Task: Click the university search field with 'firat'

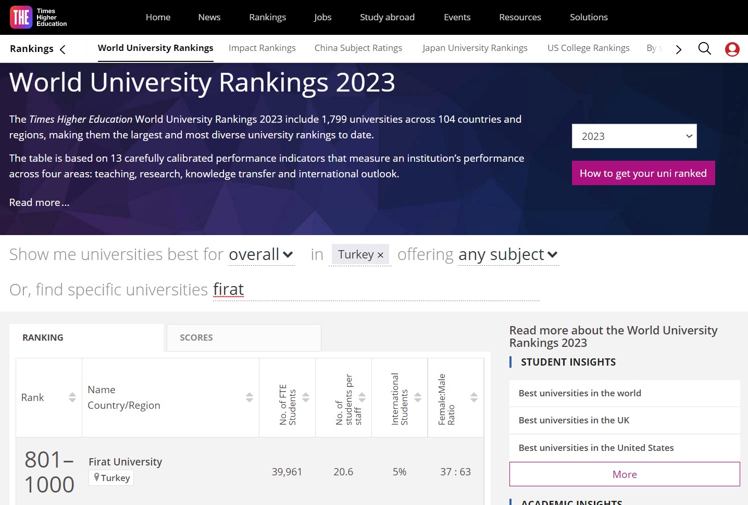Action: click(x=376, y=290)
